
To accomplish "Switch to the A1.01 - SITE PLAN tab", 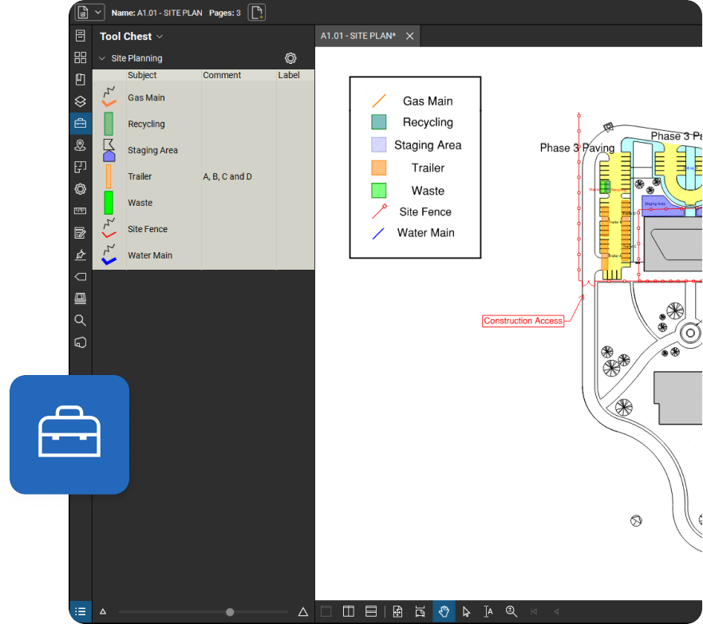I will (x=358, y=36).
